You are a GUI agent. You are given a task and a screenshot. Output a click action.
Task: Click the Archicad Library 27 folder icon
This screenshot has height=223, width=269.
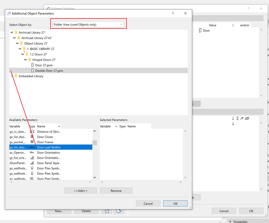(x=16, y=32)
